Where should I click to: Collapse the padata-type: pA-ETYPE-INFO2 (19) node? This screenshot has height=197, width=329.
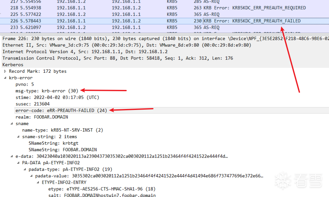(25, 169)
